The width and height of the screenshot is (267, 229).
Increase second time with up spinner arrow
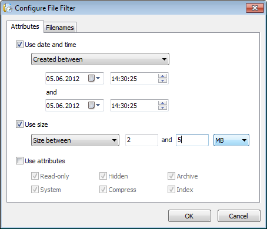pos(162,103)
